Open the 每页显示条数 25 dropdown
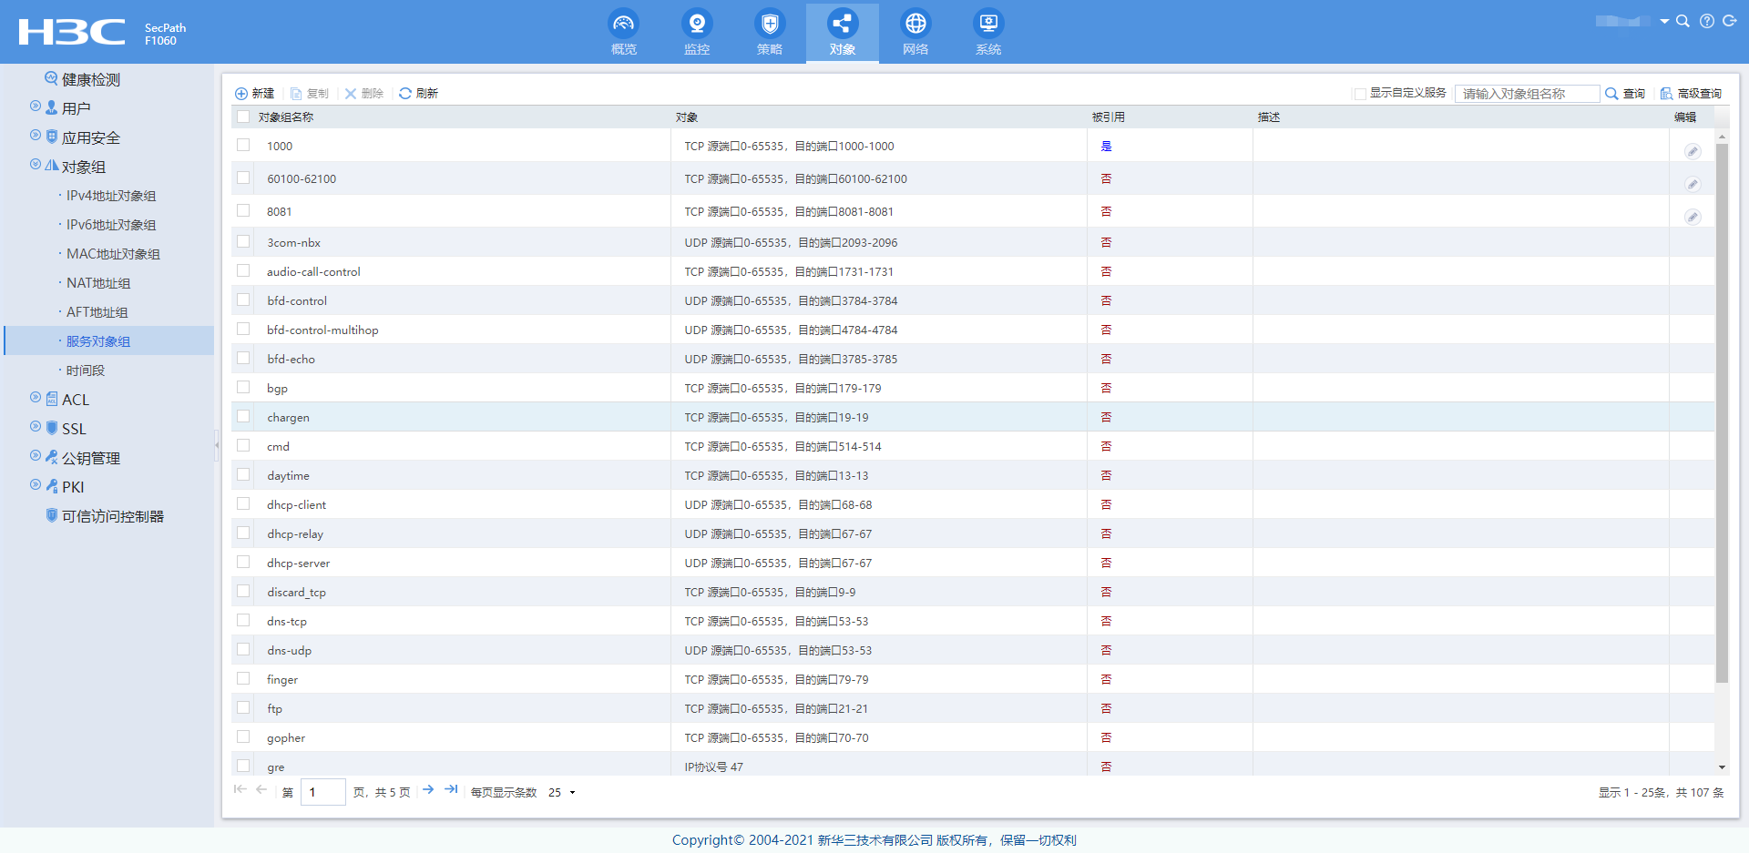This screenshot has width=1749, height=853. click(x=562, y=793)
